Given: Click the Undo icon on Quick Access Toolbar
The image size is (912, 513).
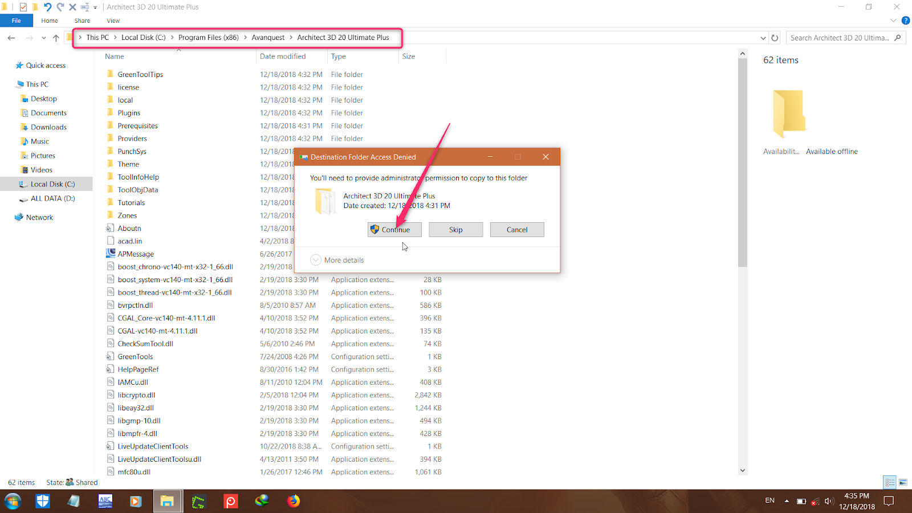Looking at the screenshot, I should [48, 7].
